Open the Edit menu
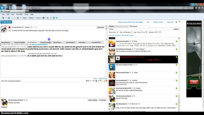Image resolution: width=204 pixels, height=115 pixels. (x=8, y=14)
